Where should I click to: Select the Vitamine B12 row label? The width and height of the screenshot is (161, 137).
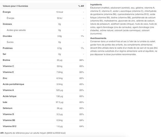9,126
